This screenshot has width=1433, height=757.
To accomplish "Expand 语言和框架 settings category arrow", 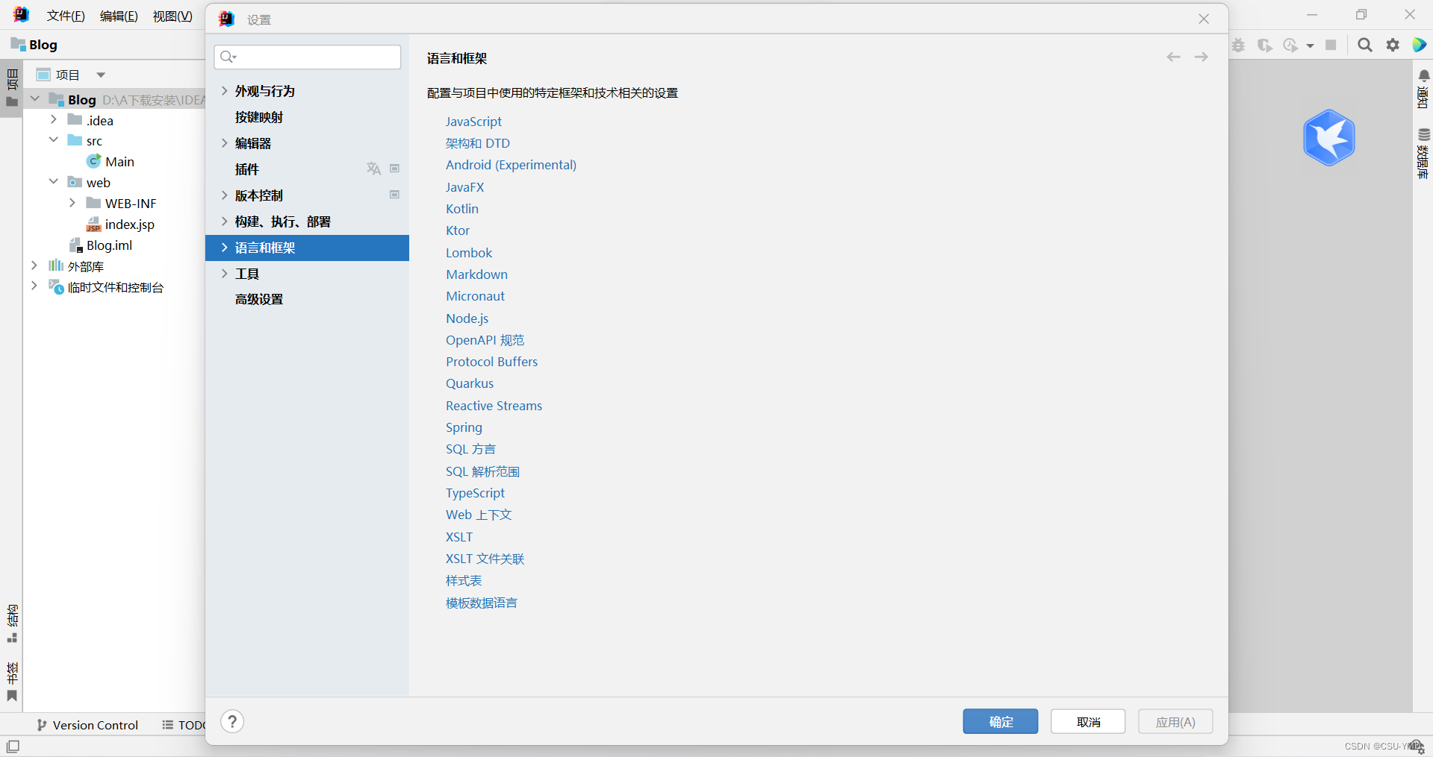I will click(x=224, y=248).
